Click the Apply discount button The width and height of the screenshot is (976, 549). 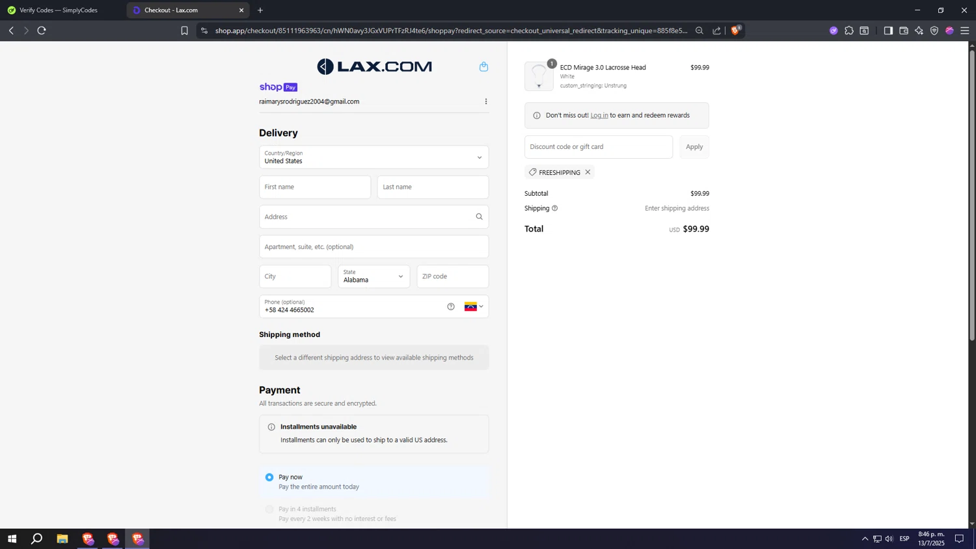pyautogui.click(x=694, y=147)
